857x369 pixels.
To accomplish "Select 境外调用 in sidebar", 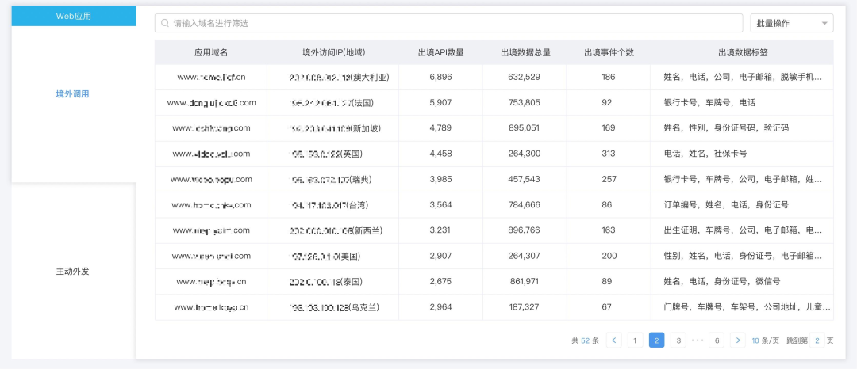I will pyautogui.click(x=73, y=93).
